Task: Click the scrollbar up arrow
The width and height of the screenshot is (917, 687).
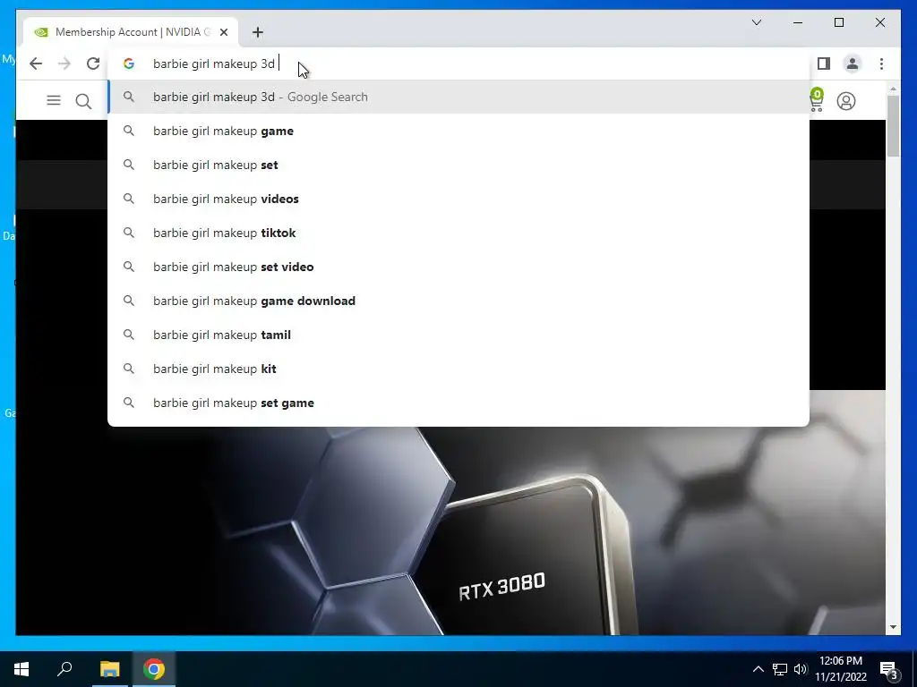Action: coord(893,89)
